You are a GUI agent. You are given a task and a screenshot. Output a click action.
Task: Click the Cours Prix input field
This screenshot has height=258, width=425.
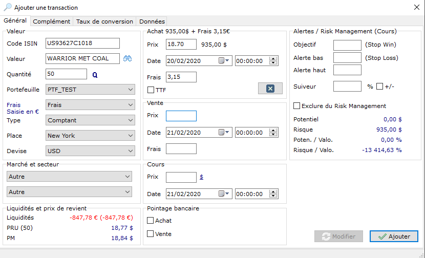coord(181,177)
